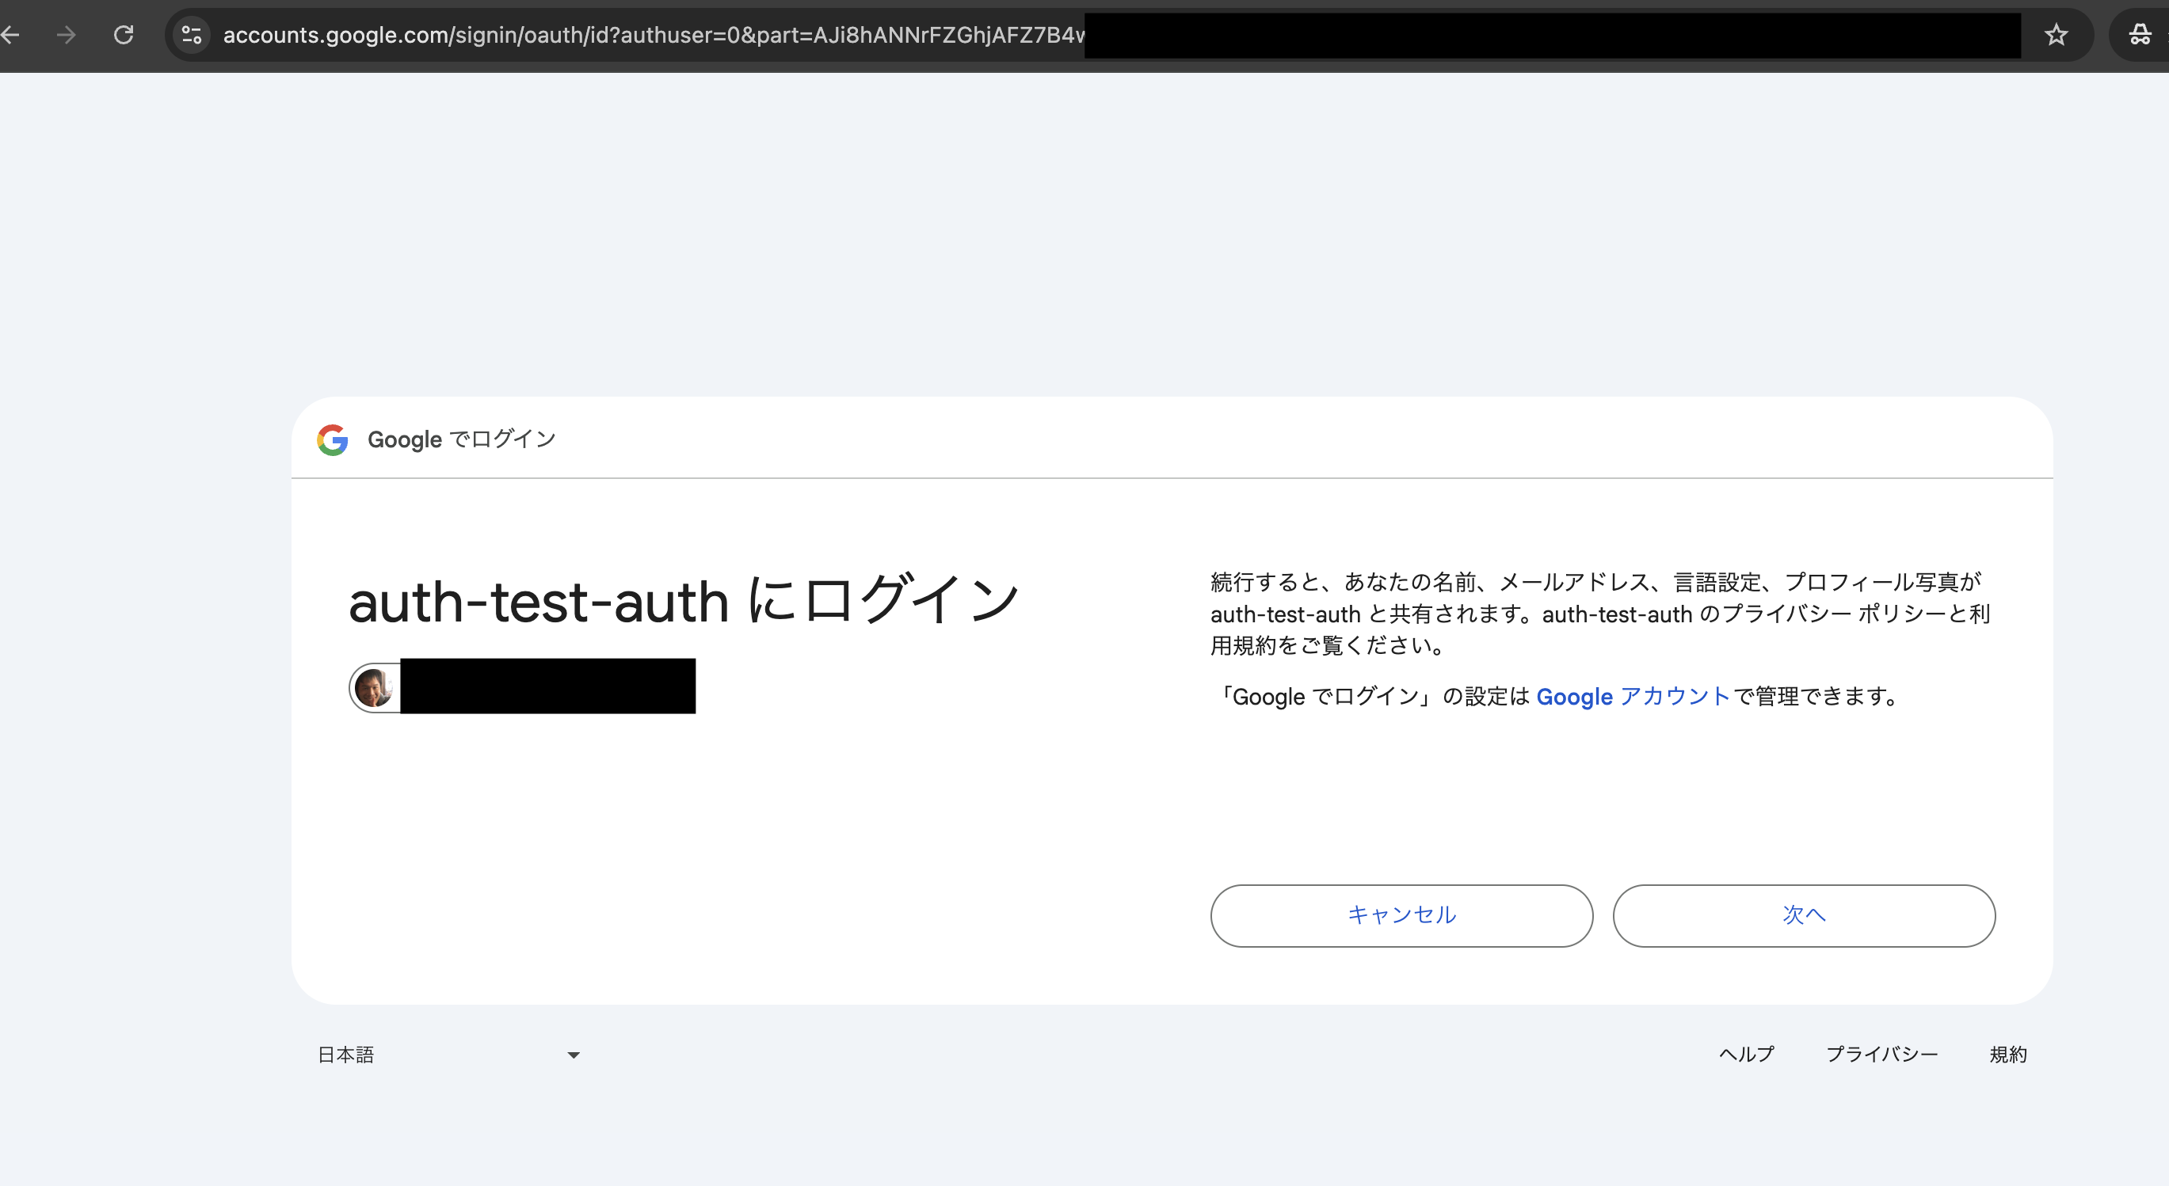Screen dimensions: 2169x1186
Task: Click the page reload icon
Action: (123, 35)
